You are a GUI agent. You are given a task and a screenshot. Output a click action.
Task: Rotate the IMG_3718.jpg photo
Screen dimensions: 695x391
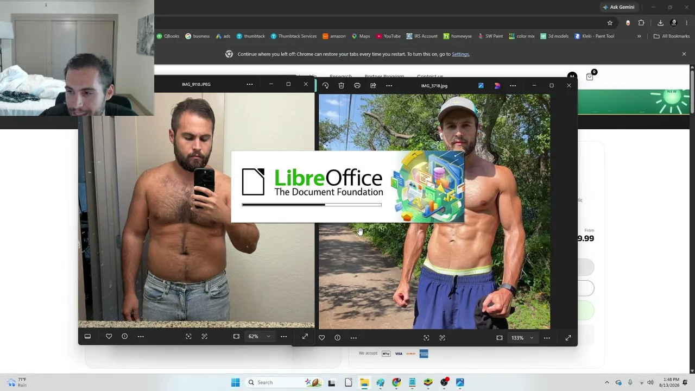coord(325,85)
